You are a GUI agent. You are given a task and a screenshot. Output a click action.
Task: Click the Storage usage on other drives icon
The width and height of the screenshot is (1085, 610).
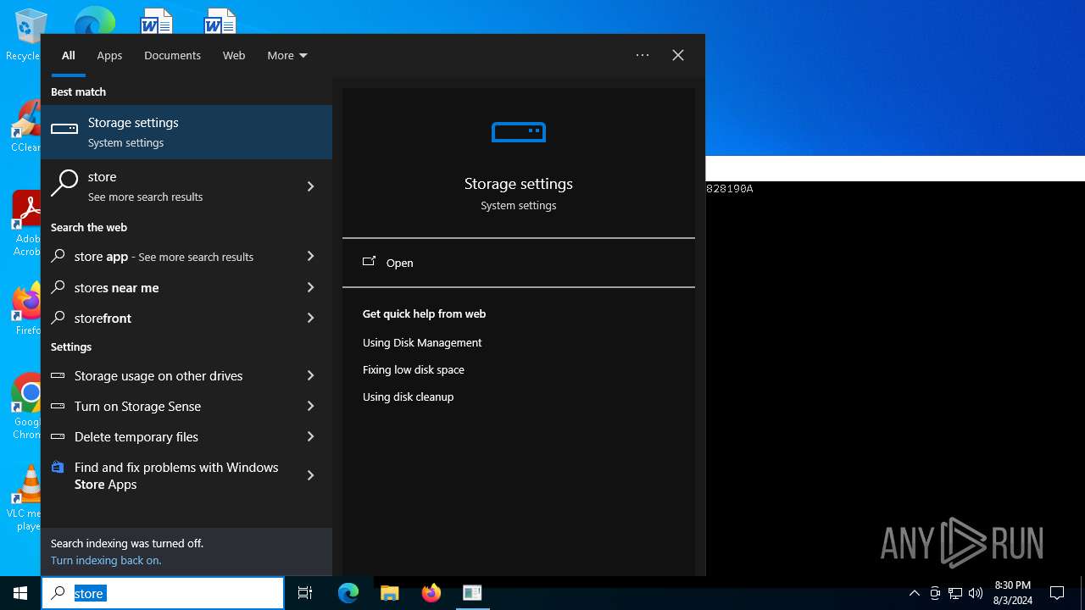click(58, 375)
